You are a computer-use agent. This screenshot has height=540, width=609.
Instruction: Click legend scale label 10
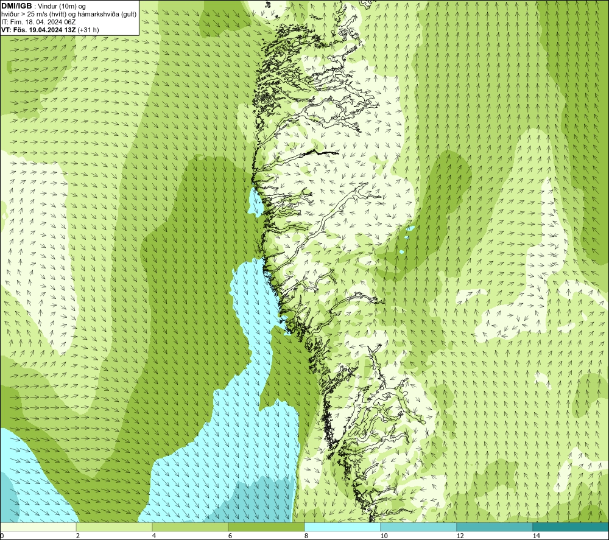click(x=384, y=536)
